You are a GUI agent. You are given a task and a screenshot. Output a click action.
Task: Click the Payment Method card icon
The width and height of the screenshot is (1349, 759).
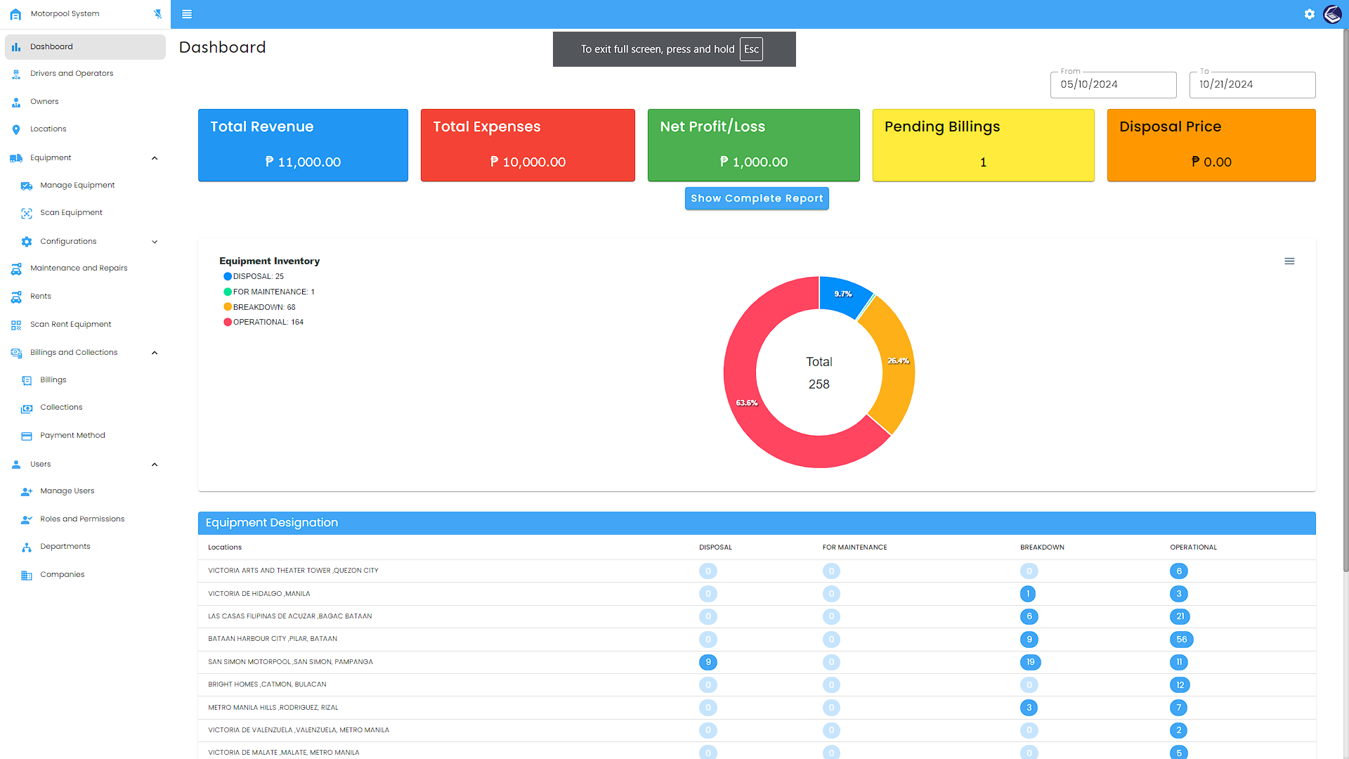[x=27, y=436]
